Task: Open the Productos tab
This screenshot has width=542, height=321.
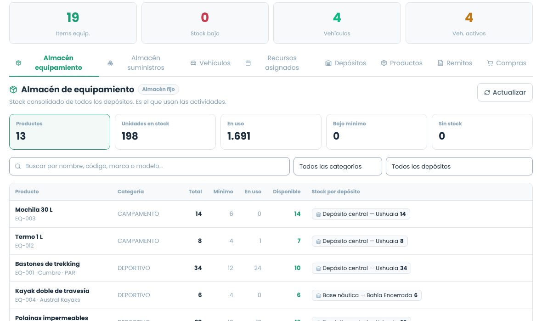Action: (401, 63)
